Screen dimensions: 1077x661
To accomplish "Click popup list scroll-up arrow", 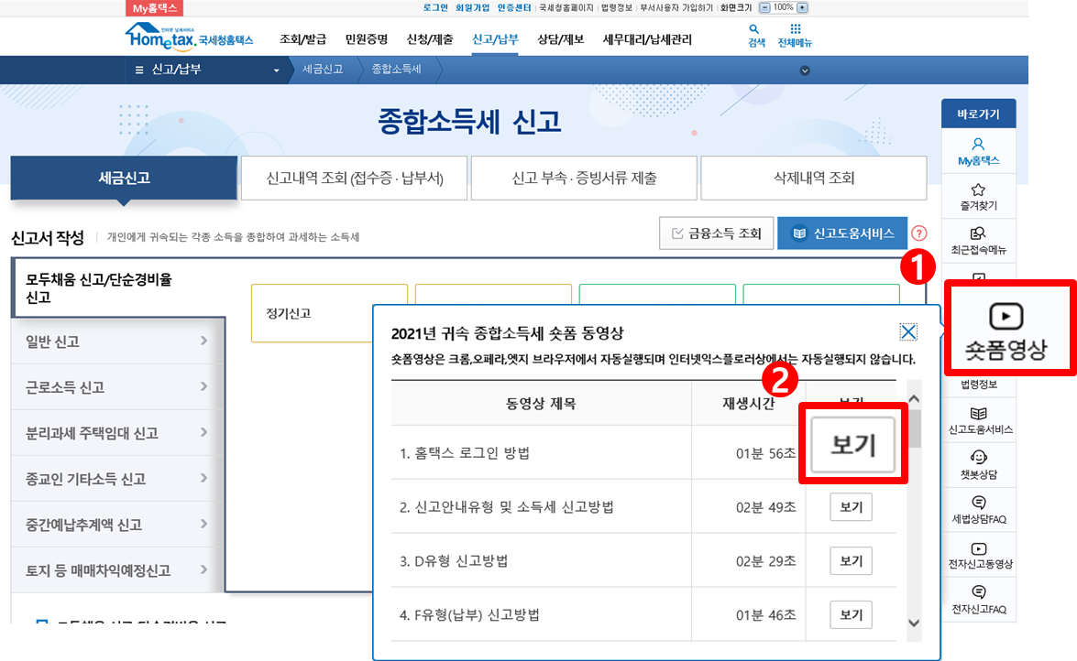I will pos(914,399).
